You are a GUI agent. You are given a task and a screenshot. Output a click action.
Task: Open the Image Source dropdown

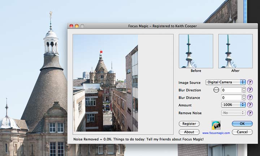[225, 82]
